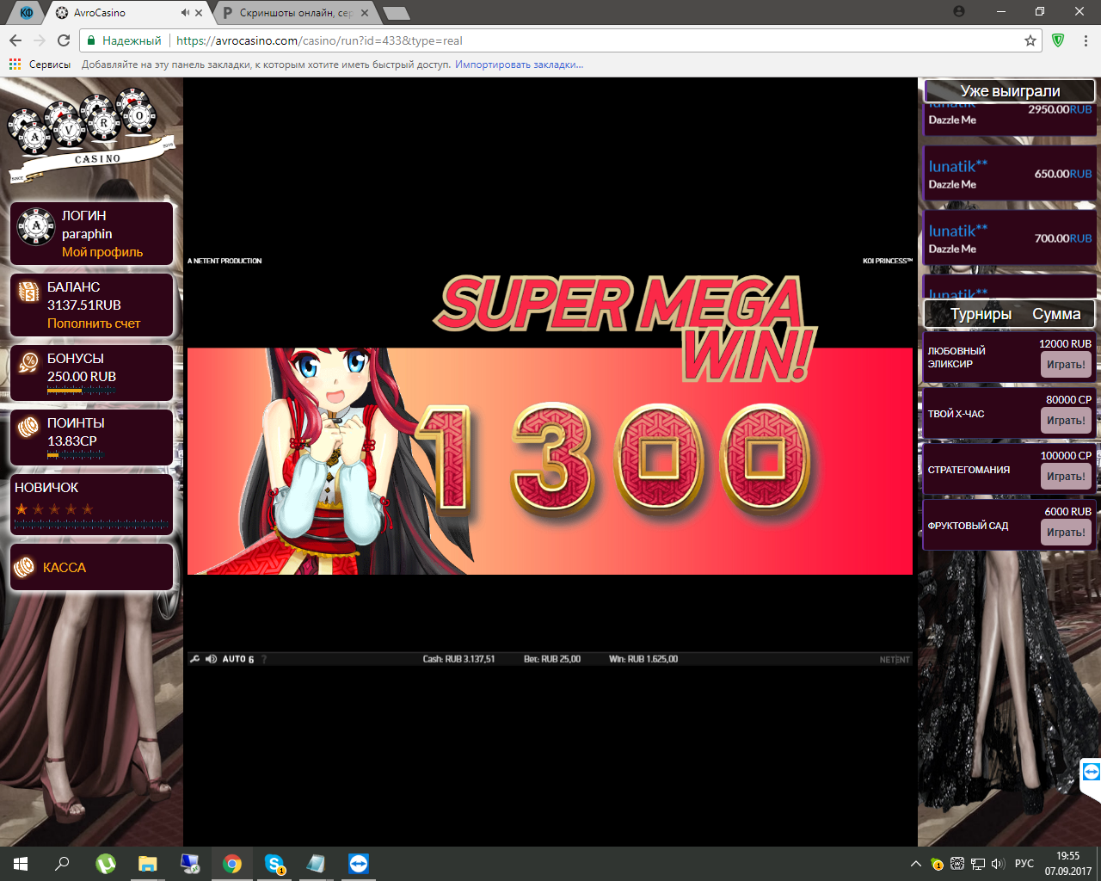This screenshot has width=1101, height=881.
Task: Click the Турниры column header
Action: tap(981, 314)
